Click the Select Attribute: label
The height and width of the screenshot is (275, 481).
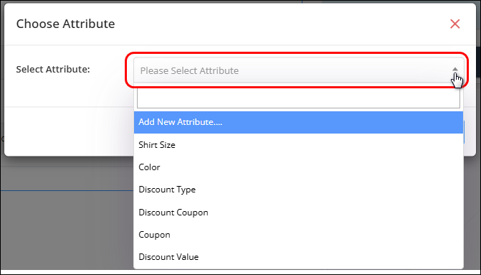[x=53, y=70]
